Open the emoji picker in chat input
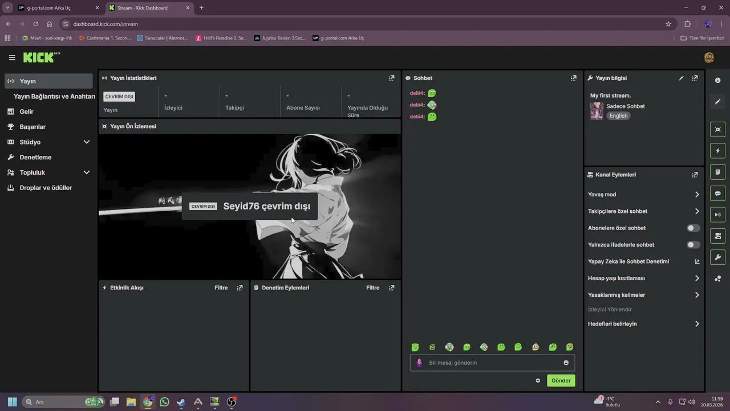730x411 pixels. (x=566, y=362)
